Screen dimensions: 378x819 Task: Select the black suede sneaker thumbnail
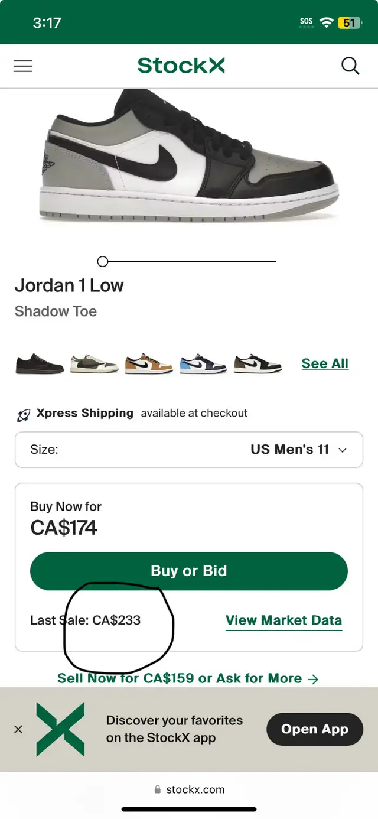39,363
